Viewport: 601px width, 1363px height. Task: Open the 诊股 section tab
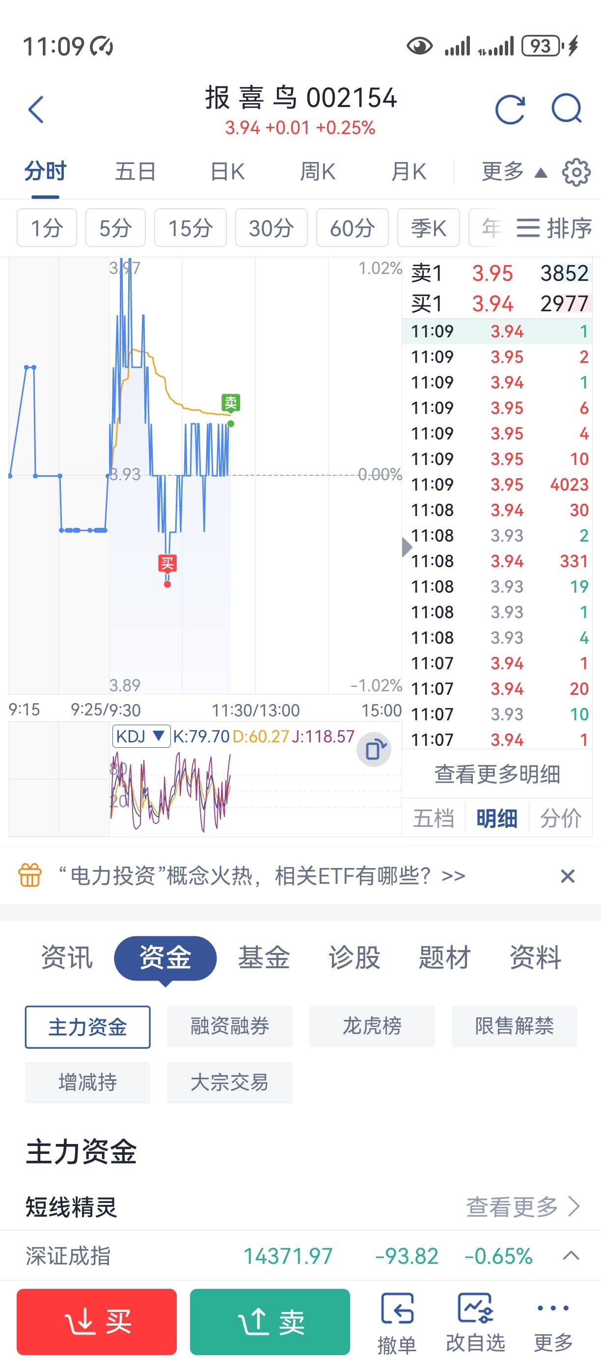point(355,957)
